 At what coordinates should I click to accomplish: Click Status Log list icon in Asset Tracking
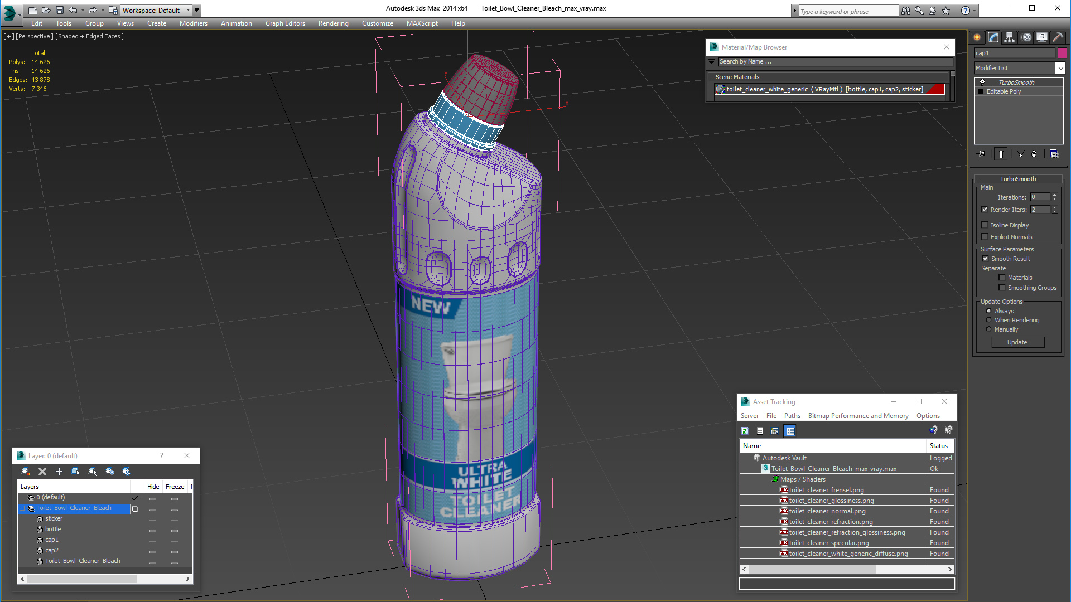pos(760,431)
